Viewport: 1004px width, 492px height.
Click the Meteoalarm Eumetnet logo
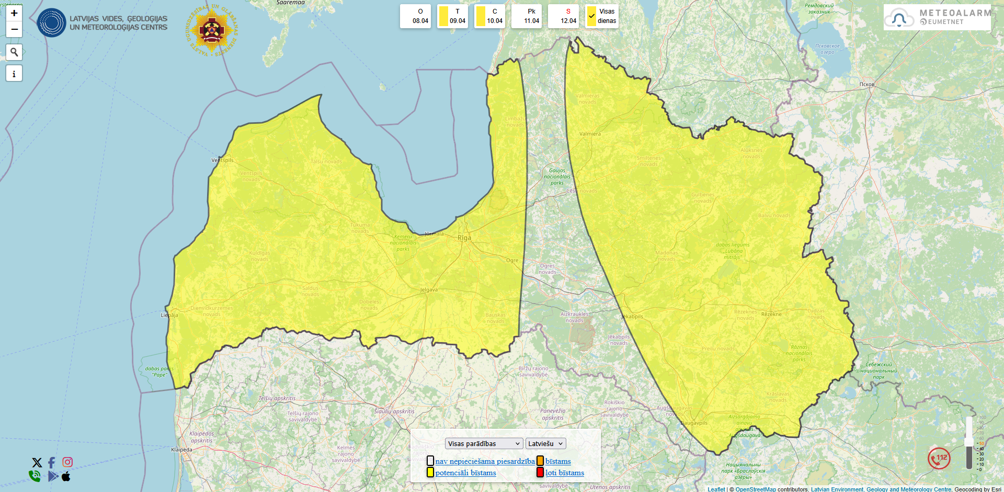point(937,17)
